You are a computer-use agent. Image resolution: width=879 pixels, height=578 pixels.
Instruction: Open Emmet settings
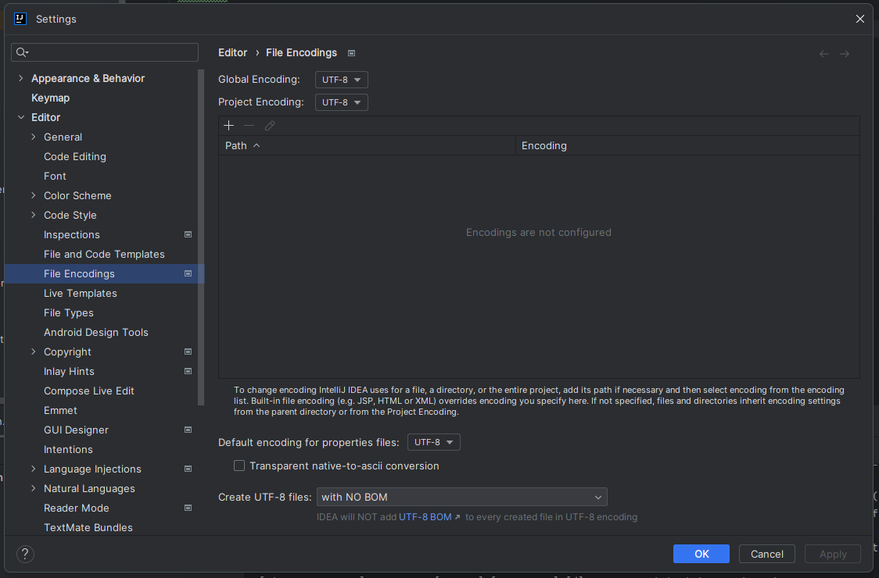click(x=60, y=411)
